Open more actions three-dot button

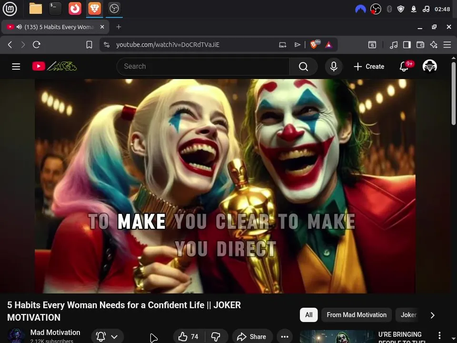click(x=285, y=337)
